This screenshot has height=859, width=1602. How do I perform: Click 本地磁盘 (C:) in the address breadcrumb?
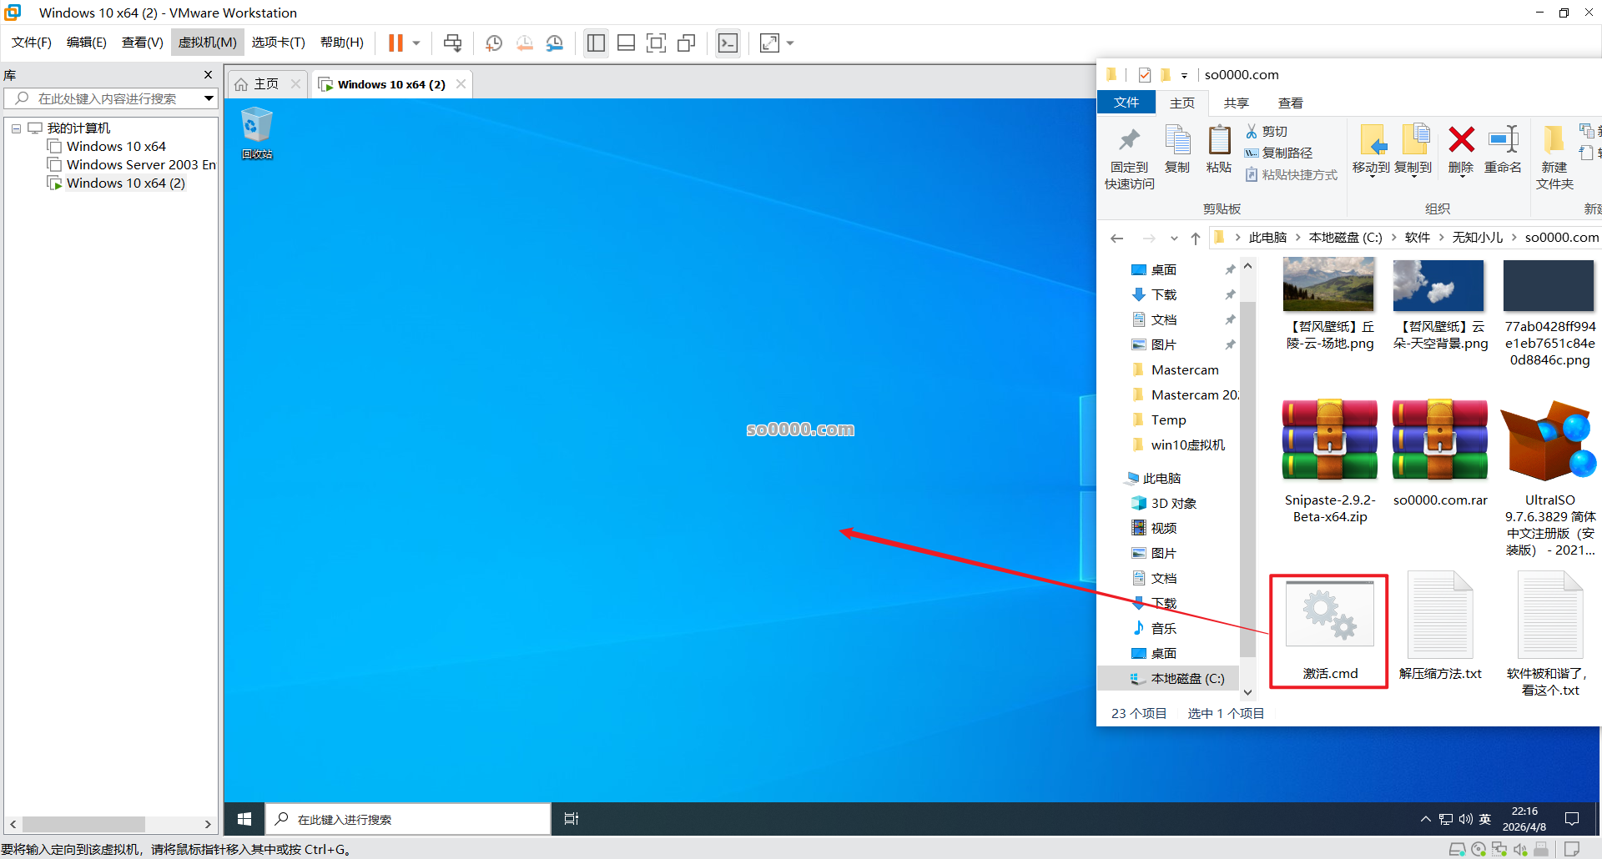1345,238
